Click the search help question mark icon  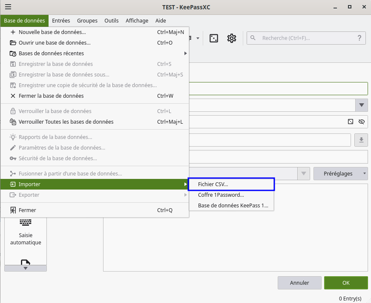359,38
